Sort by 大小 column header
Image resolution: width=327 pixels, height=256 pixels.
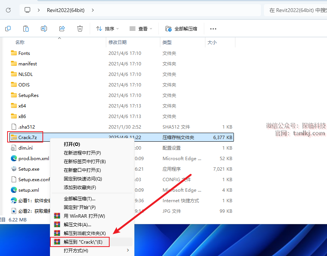pyautogui.click(x=212, y=42)
